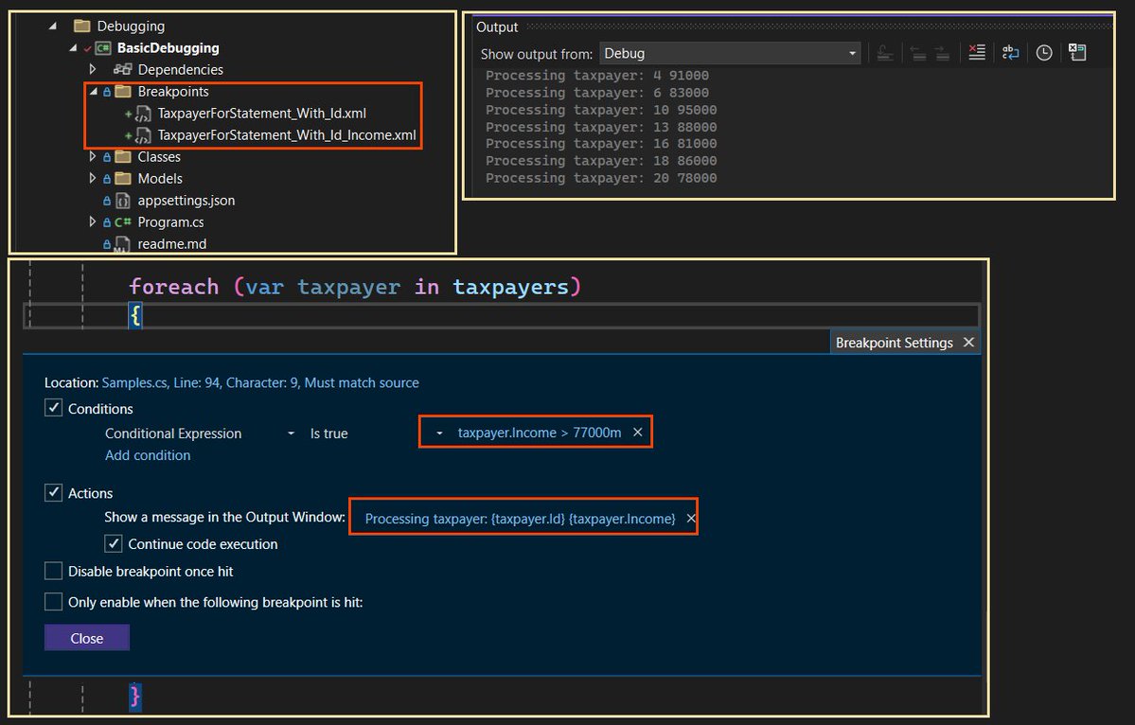Viewport: 1135px width, 725px height.
Task: Click the Is true comparison field
Action: click(x=328, y=433)
